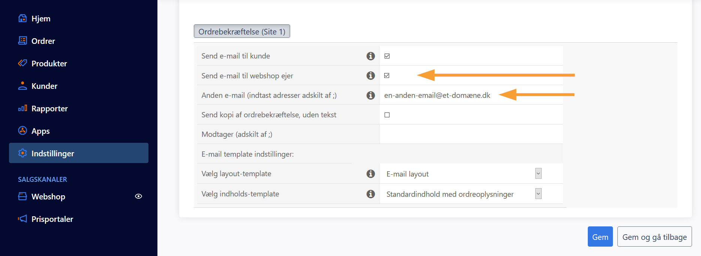Select the Ordrebekræftelse (Site 1) tab
Viewport: 701px width, 256px height.
click(242, 31)
